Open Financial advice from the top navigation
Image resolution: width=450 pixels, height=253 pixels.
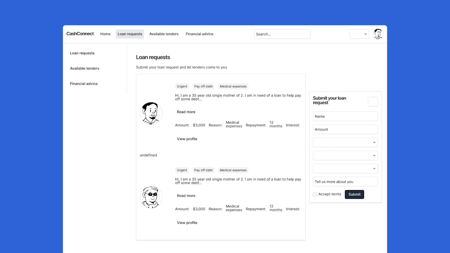coord(199,34)
